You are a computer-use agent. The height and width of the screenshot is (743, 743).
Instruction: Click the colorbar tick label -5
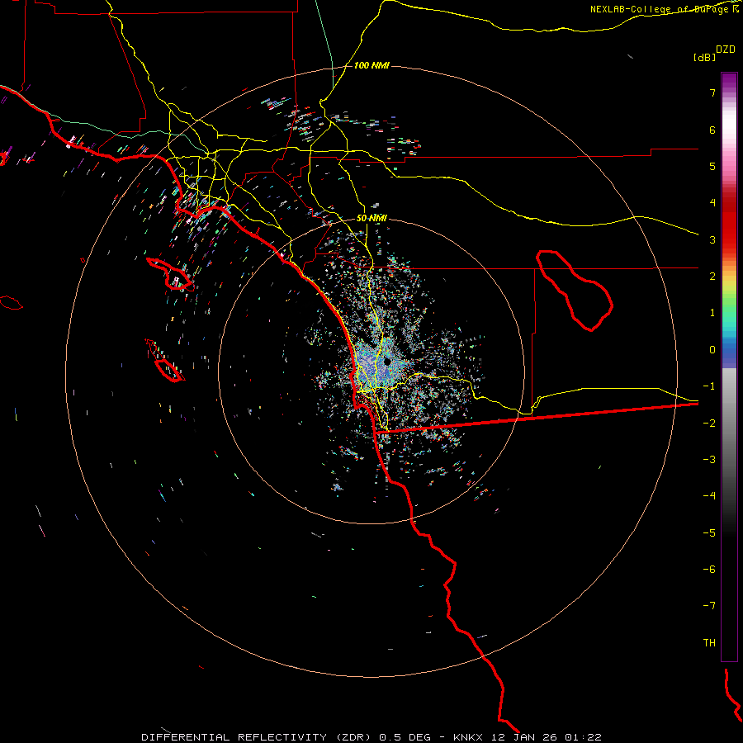tap(709, 533)
